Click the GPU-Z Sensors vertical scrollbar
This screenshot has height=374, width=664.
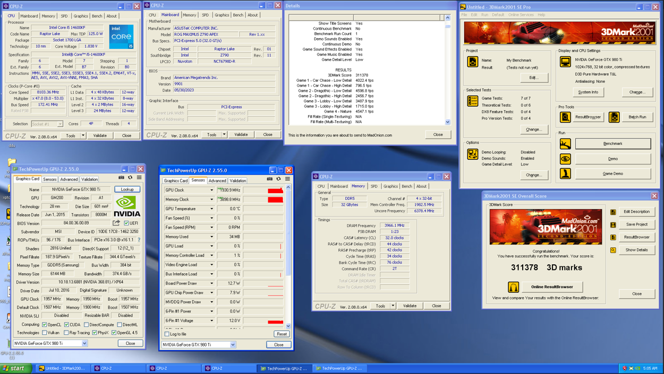pos(288,256)
